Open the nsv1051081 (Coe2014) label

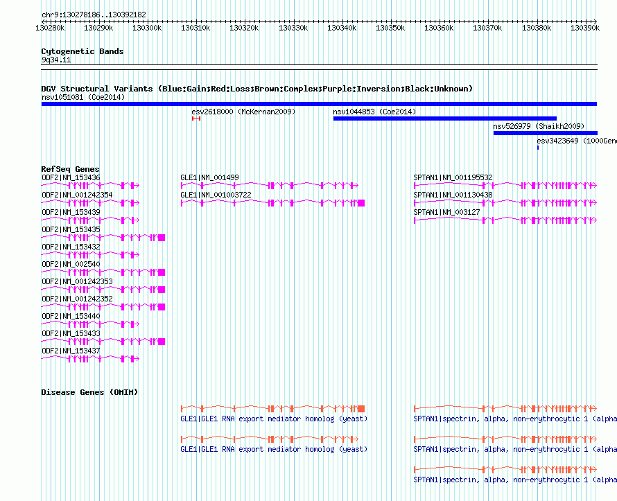click(83, 97)
